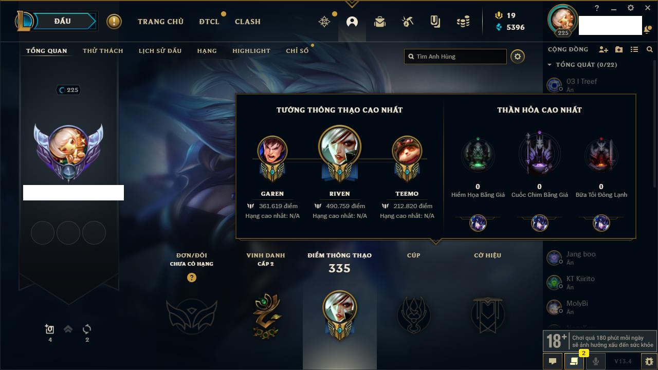Open the Store coins icon

(x=463, y=22)
